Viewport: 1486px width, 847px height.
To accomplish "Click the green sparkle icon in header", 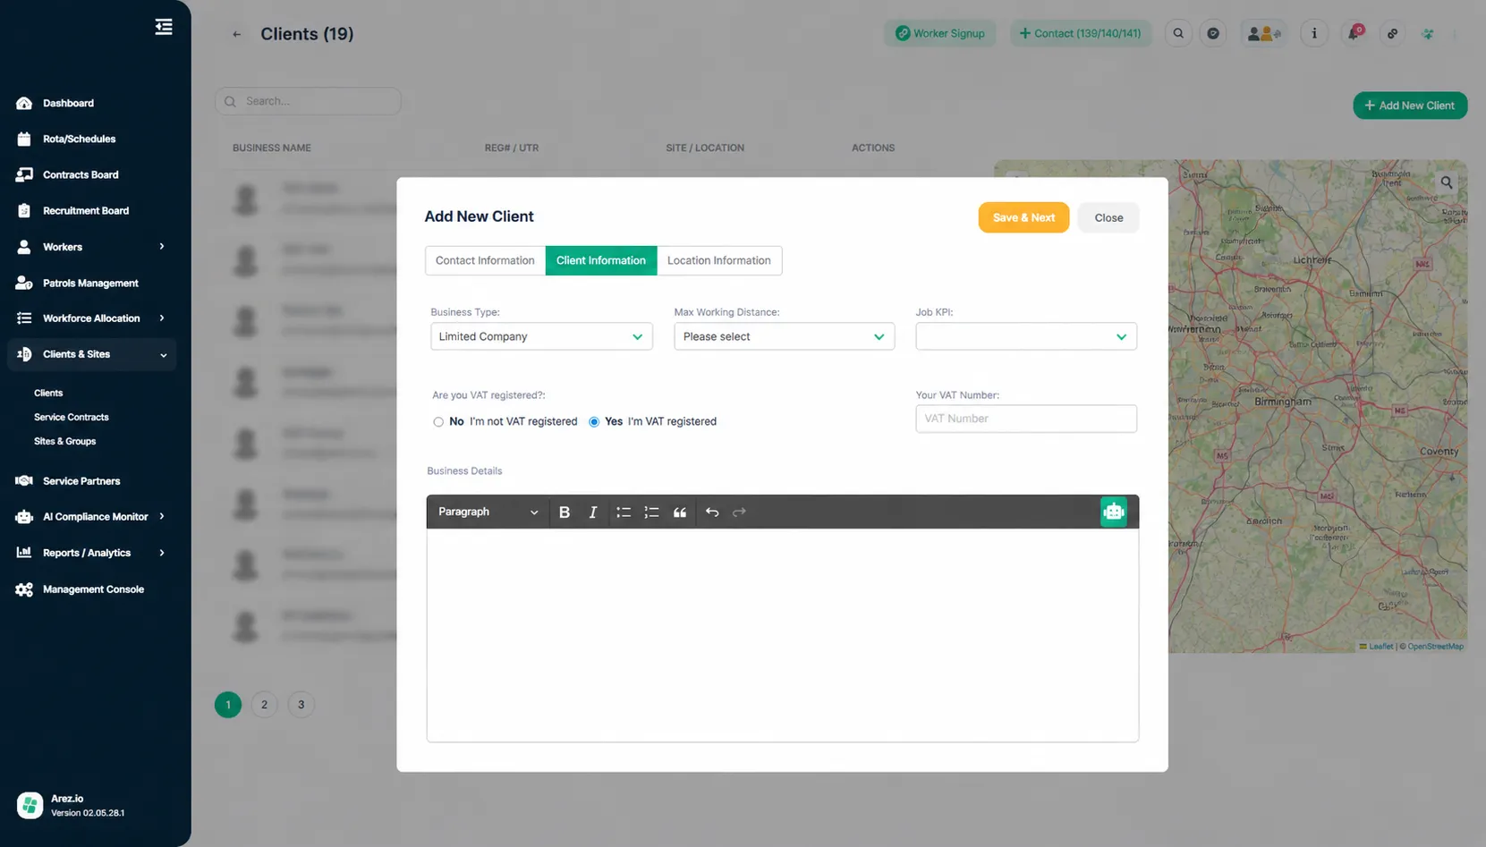I will [1428, 34].
